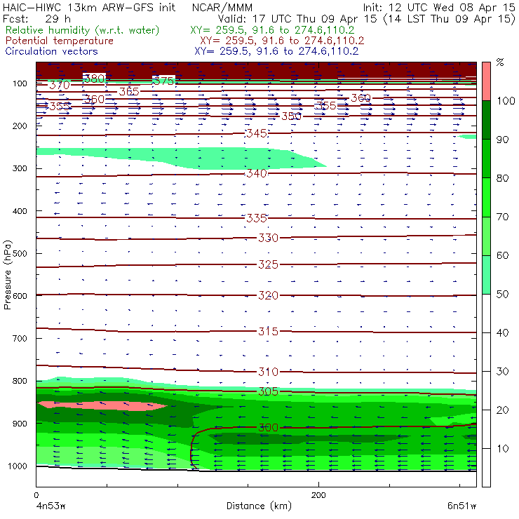Select the 'Relative humidity (w.r.t. water)' legend text
Image resolution: width=519 pixels, height=519 pixels.
tap(83, 30)
